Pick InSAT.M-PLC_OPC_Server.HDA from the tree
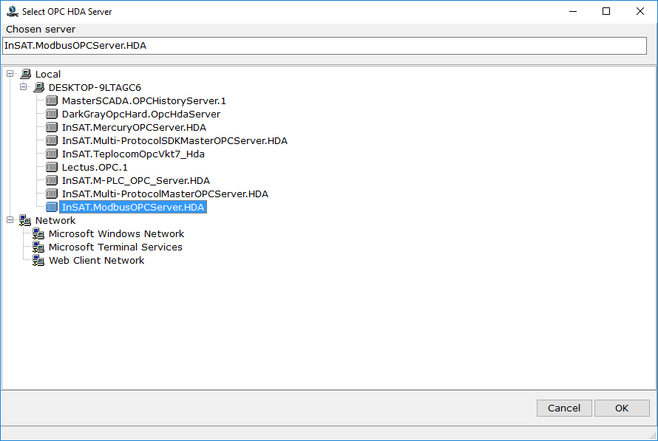Viewport: 658px width, 441px height. pos(135,181)
